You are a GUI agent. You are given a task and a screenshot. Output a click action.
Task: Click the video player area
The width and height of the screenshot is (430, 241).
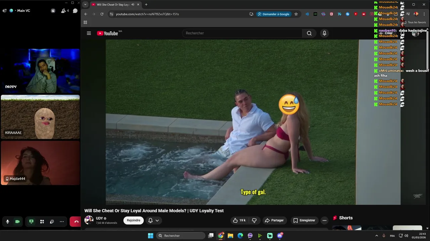253,122
